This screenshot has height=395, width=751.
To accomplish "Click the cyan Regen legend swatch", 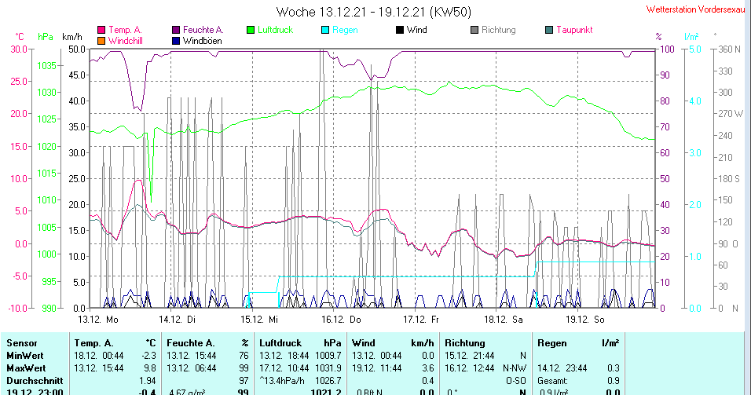I will pyautogui.click(x=325, y=31).
